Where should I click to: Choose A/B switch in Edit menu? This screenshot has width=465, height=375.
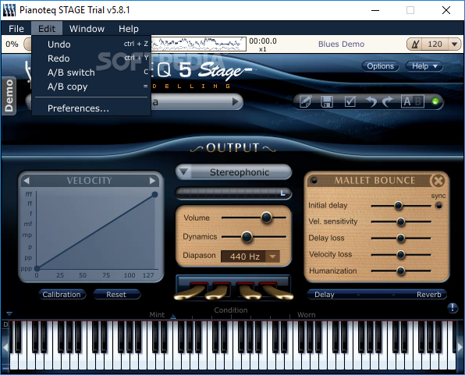91,73
